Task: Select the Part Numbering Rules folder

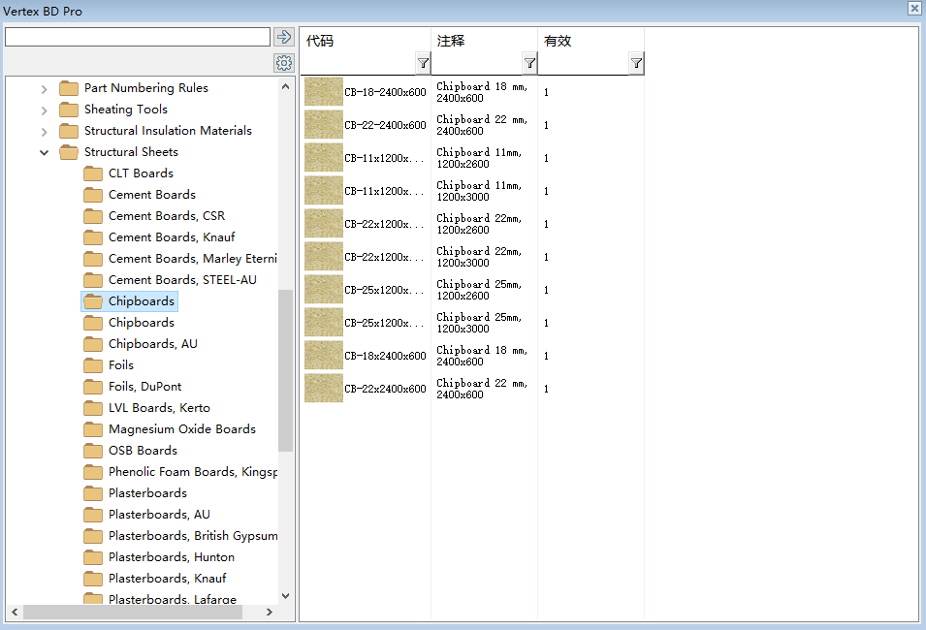Action: click(x=145, y=88)
